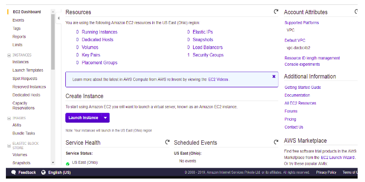Open Bundle Tasks in sidebar

24,133
